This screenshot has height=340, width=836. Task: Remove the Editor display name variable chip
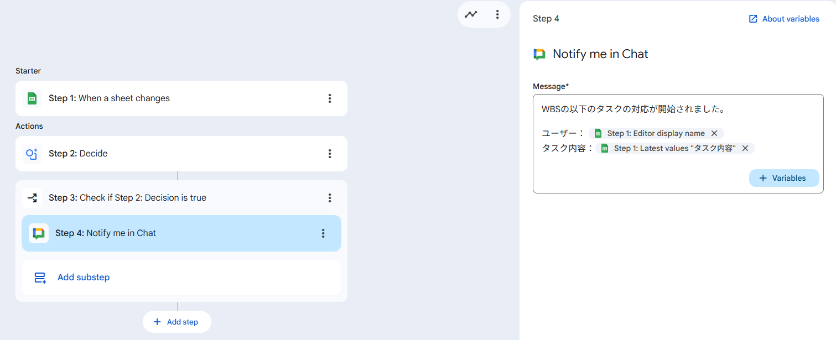pos(714,133)
